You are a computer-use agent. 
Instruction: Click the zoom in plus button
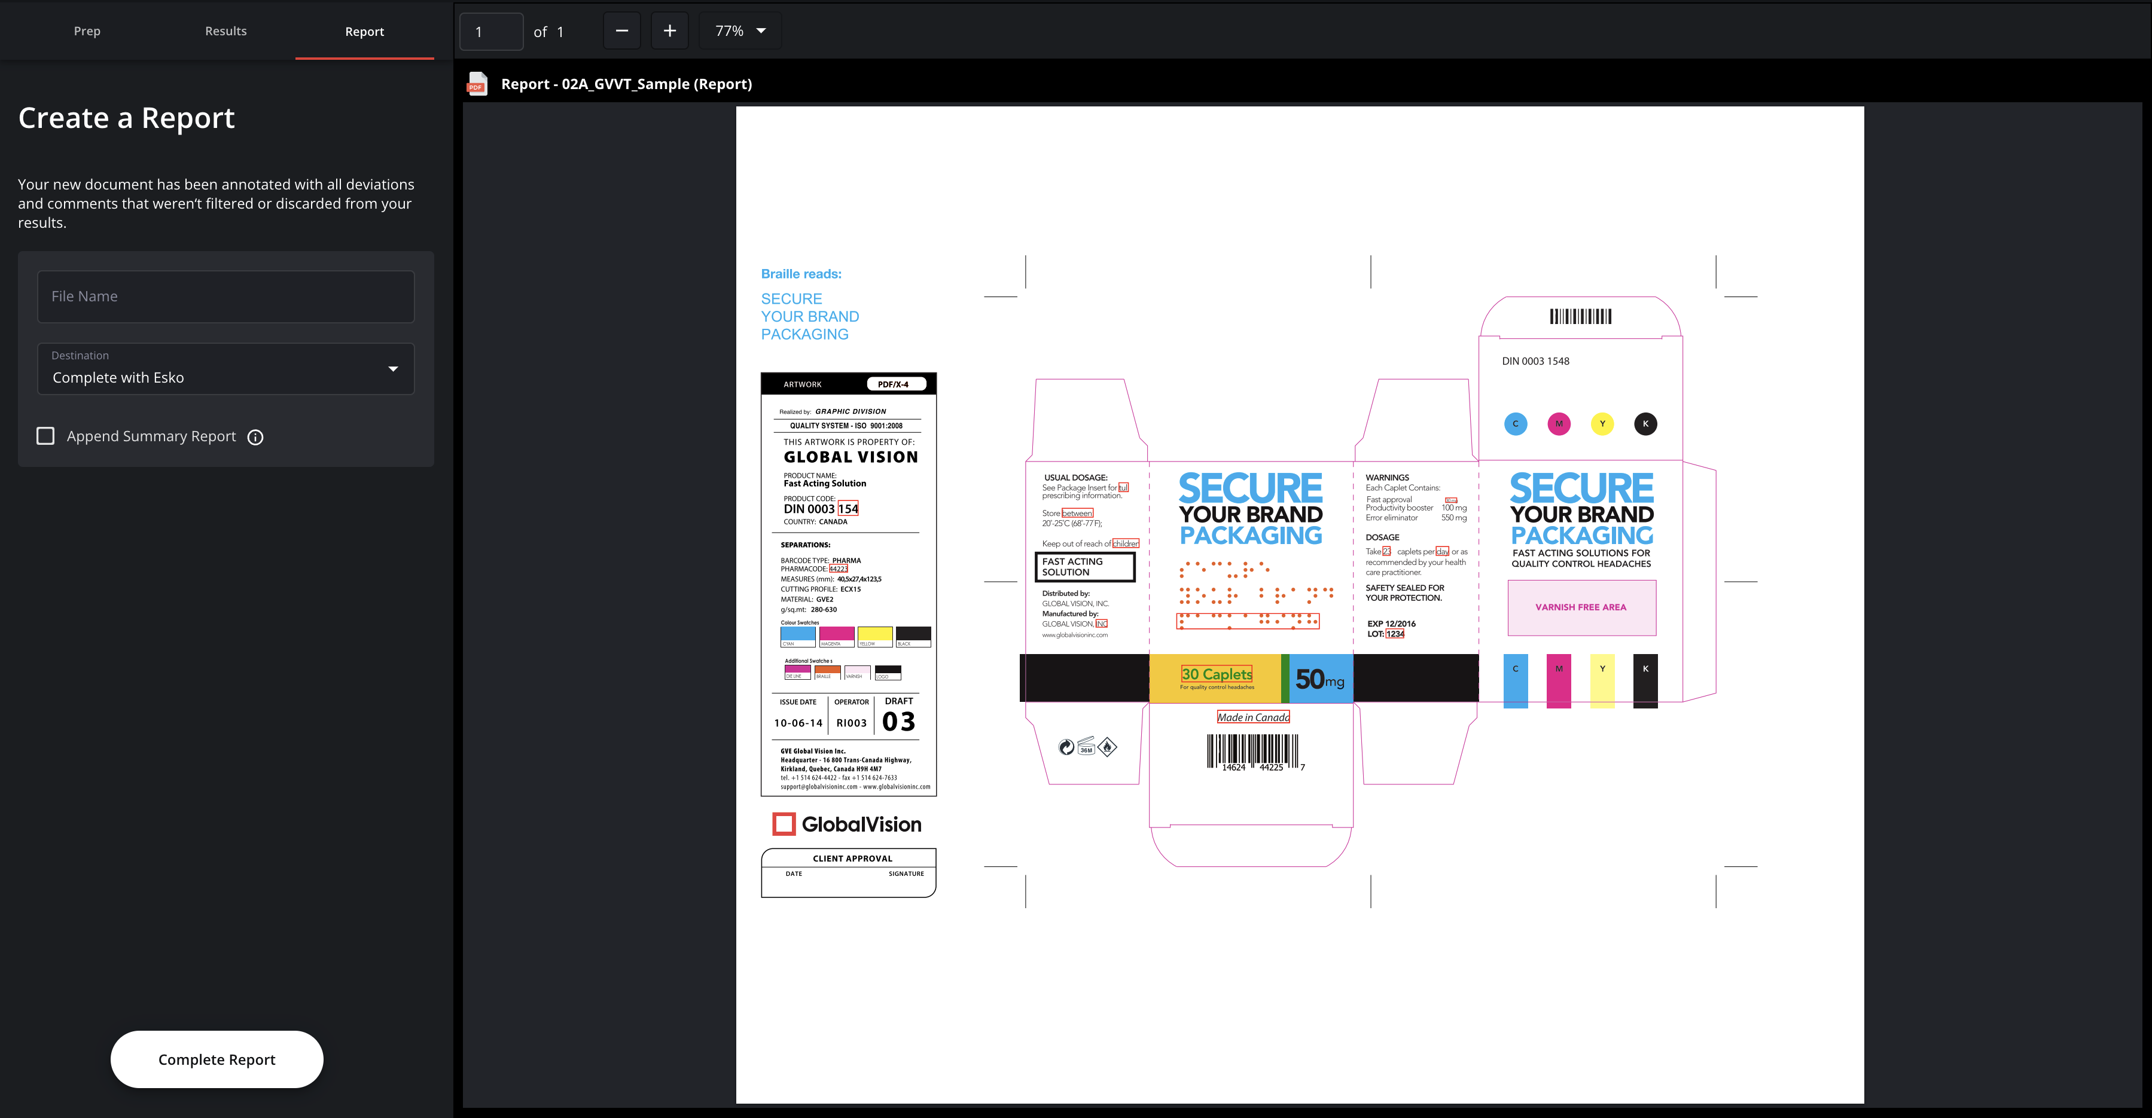click(x=669, y=31)
